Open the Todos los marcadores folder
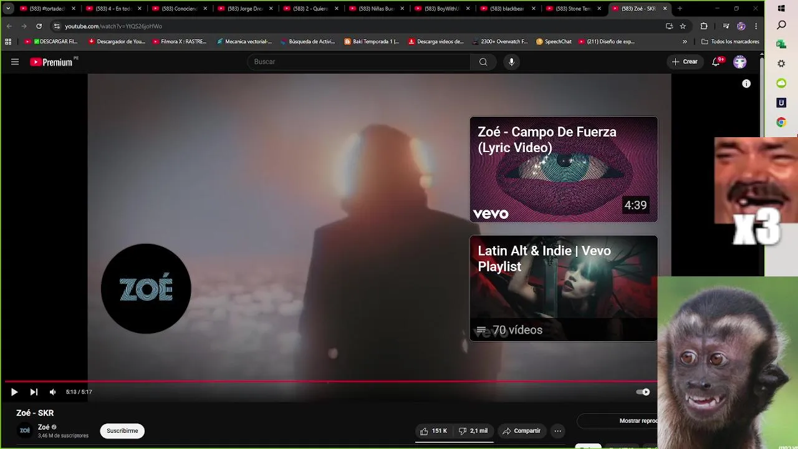Viewport: 798px width, 449px height. click(x=730, y=42)
